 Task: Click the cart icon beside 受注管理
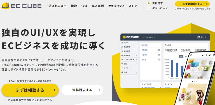coord(122,51)
